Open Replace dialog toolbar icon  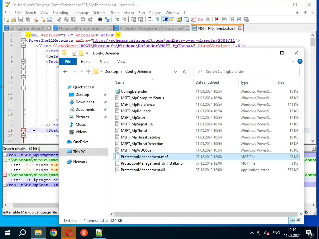(107, 19)
